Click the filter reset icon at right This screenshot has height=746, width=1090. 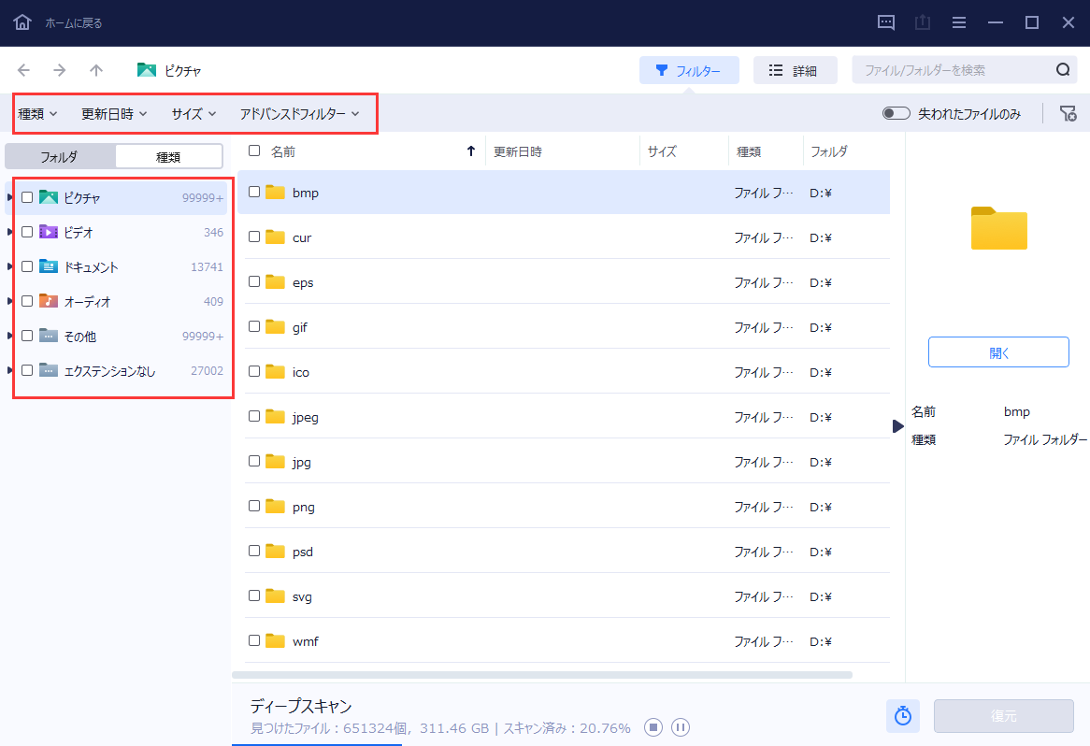click(1068, 113)
